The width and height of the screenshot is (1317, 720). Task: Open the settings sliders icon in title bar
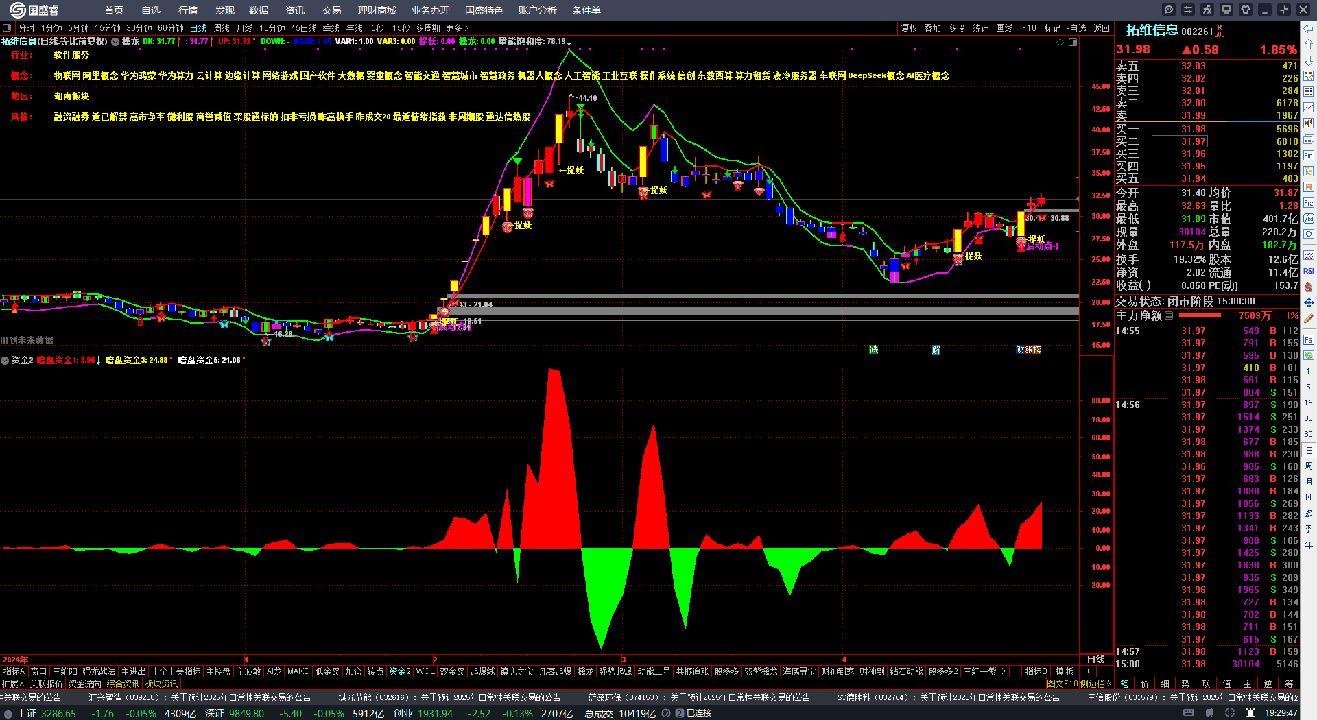point(1188,10)
